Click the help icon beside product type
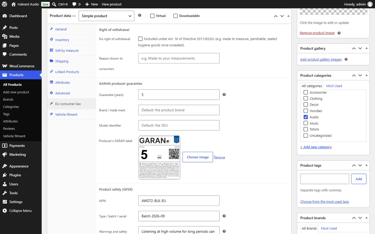375x234 pixels. pyautogui.click(x=140, y=16)
